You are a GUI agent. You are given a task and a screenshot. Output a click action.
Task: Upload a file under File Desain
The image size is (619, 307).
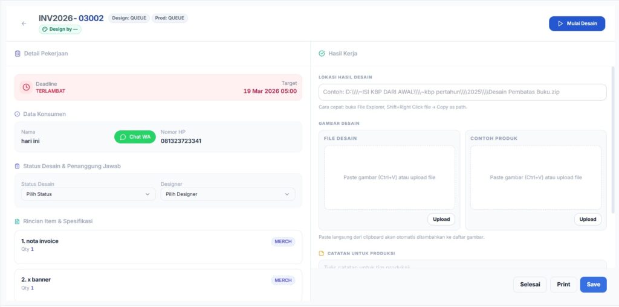coord(441,220)
